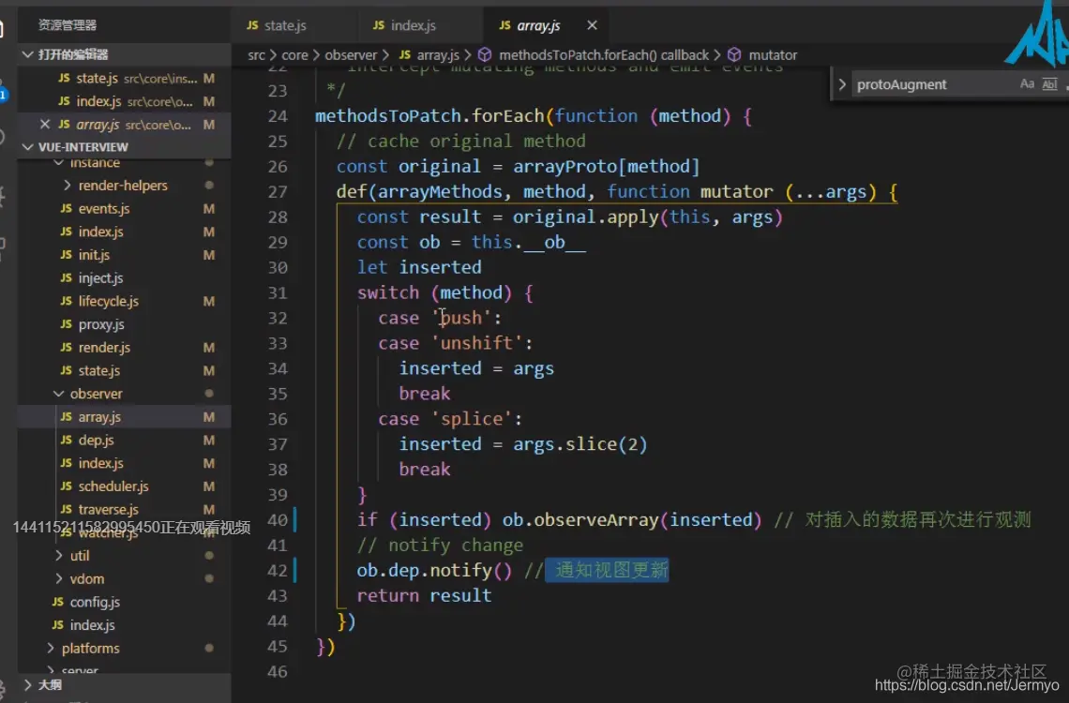Open index.js below config.js
This screenshot has height=703, width=1069.
point(124,625)
